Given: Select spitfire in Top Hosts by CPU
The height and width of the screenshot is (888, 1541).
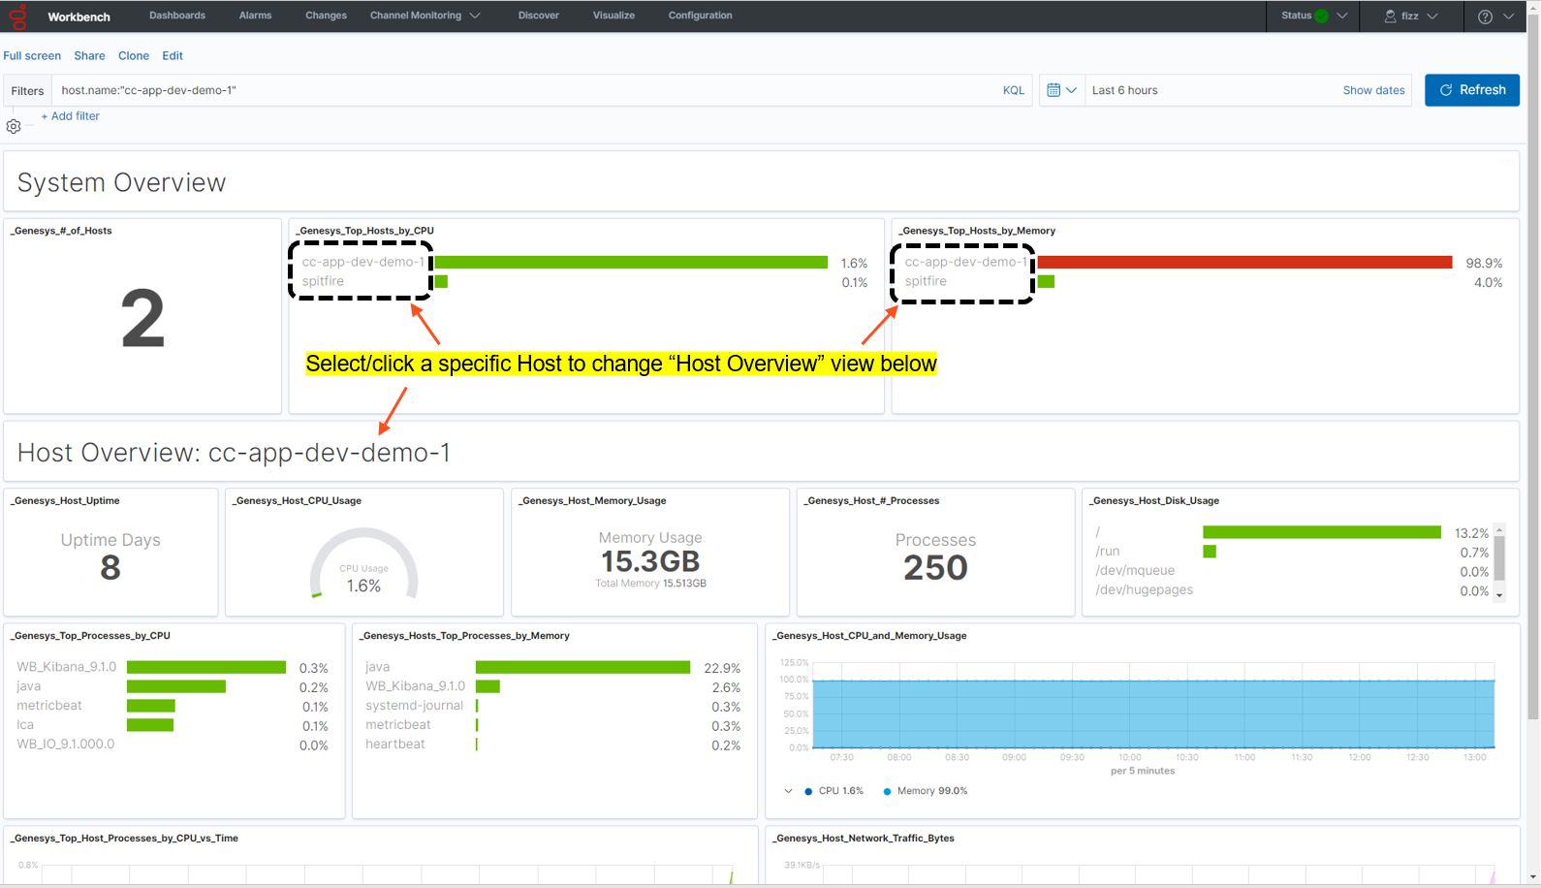Looking at the screenshot, I should [x=323, y=281].
